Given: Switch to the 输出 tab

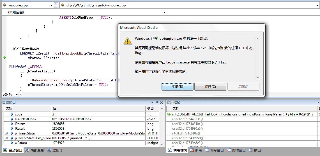Looking at the screenshot, I should [255, 150].
